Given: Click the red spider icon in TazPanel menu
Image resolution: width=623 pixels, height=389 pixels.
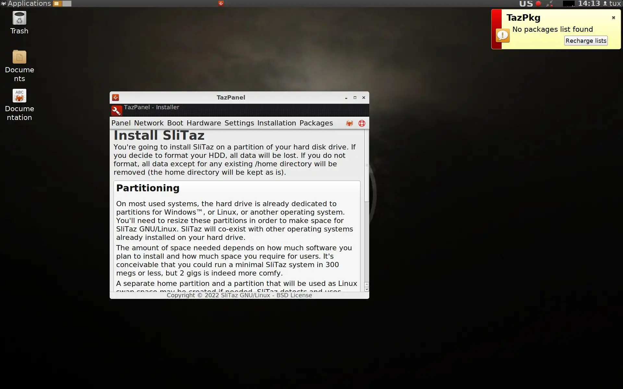Looking at the screenshot, I should point(349,123).
